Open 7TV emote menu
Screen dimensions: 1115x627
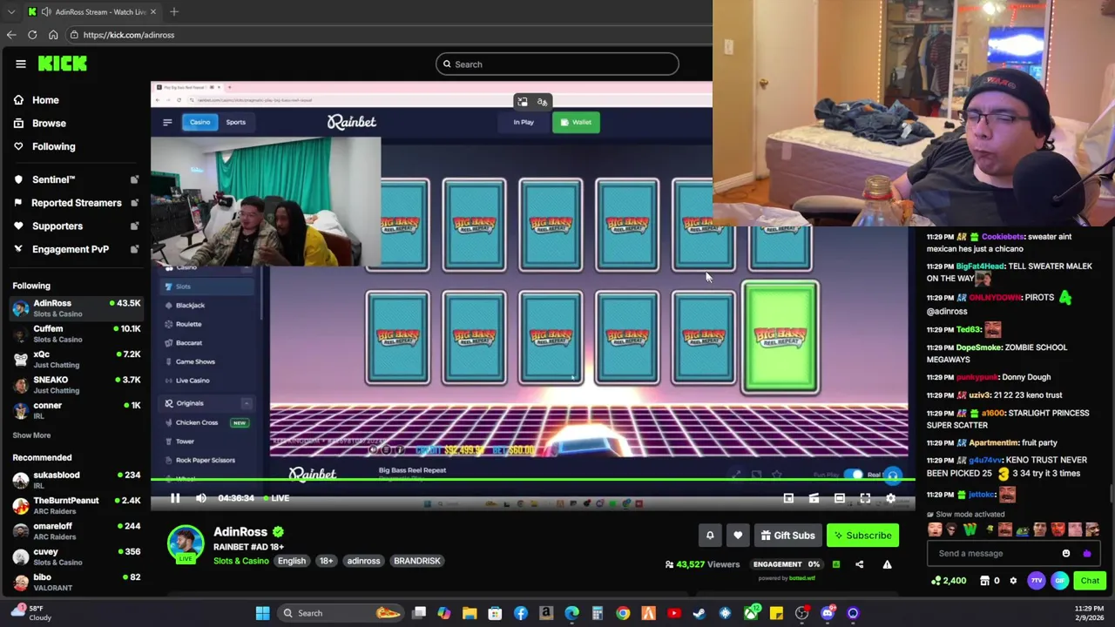[x=1037, y=581]
